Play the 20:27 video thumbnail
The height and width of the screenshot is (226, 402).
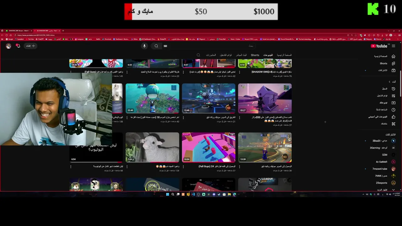click(265, 98)
